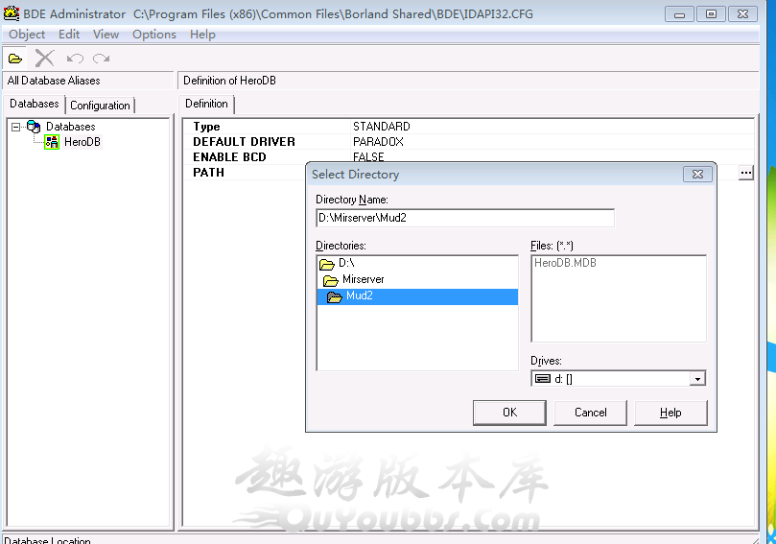Click the Databases root node icon
The width and height of the screenshot is (776, 544).
pyautogui.click(x=34, y=127)
